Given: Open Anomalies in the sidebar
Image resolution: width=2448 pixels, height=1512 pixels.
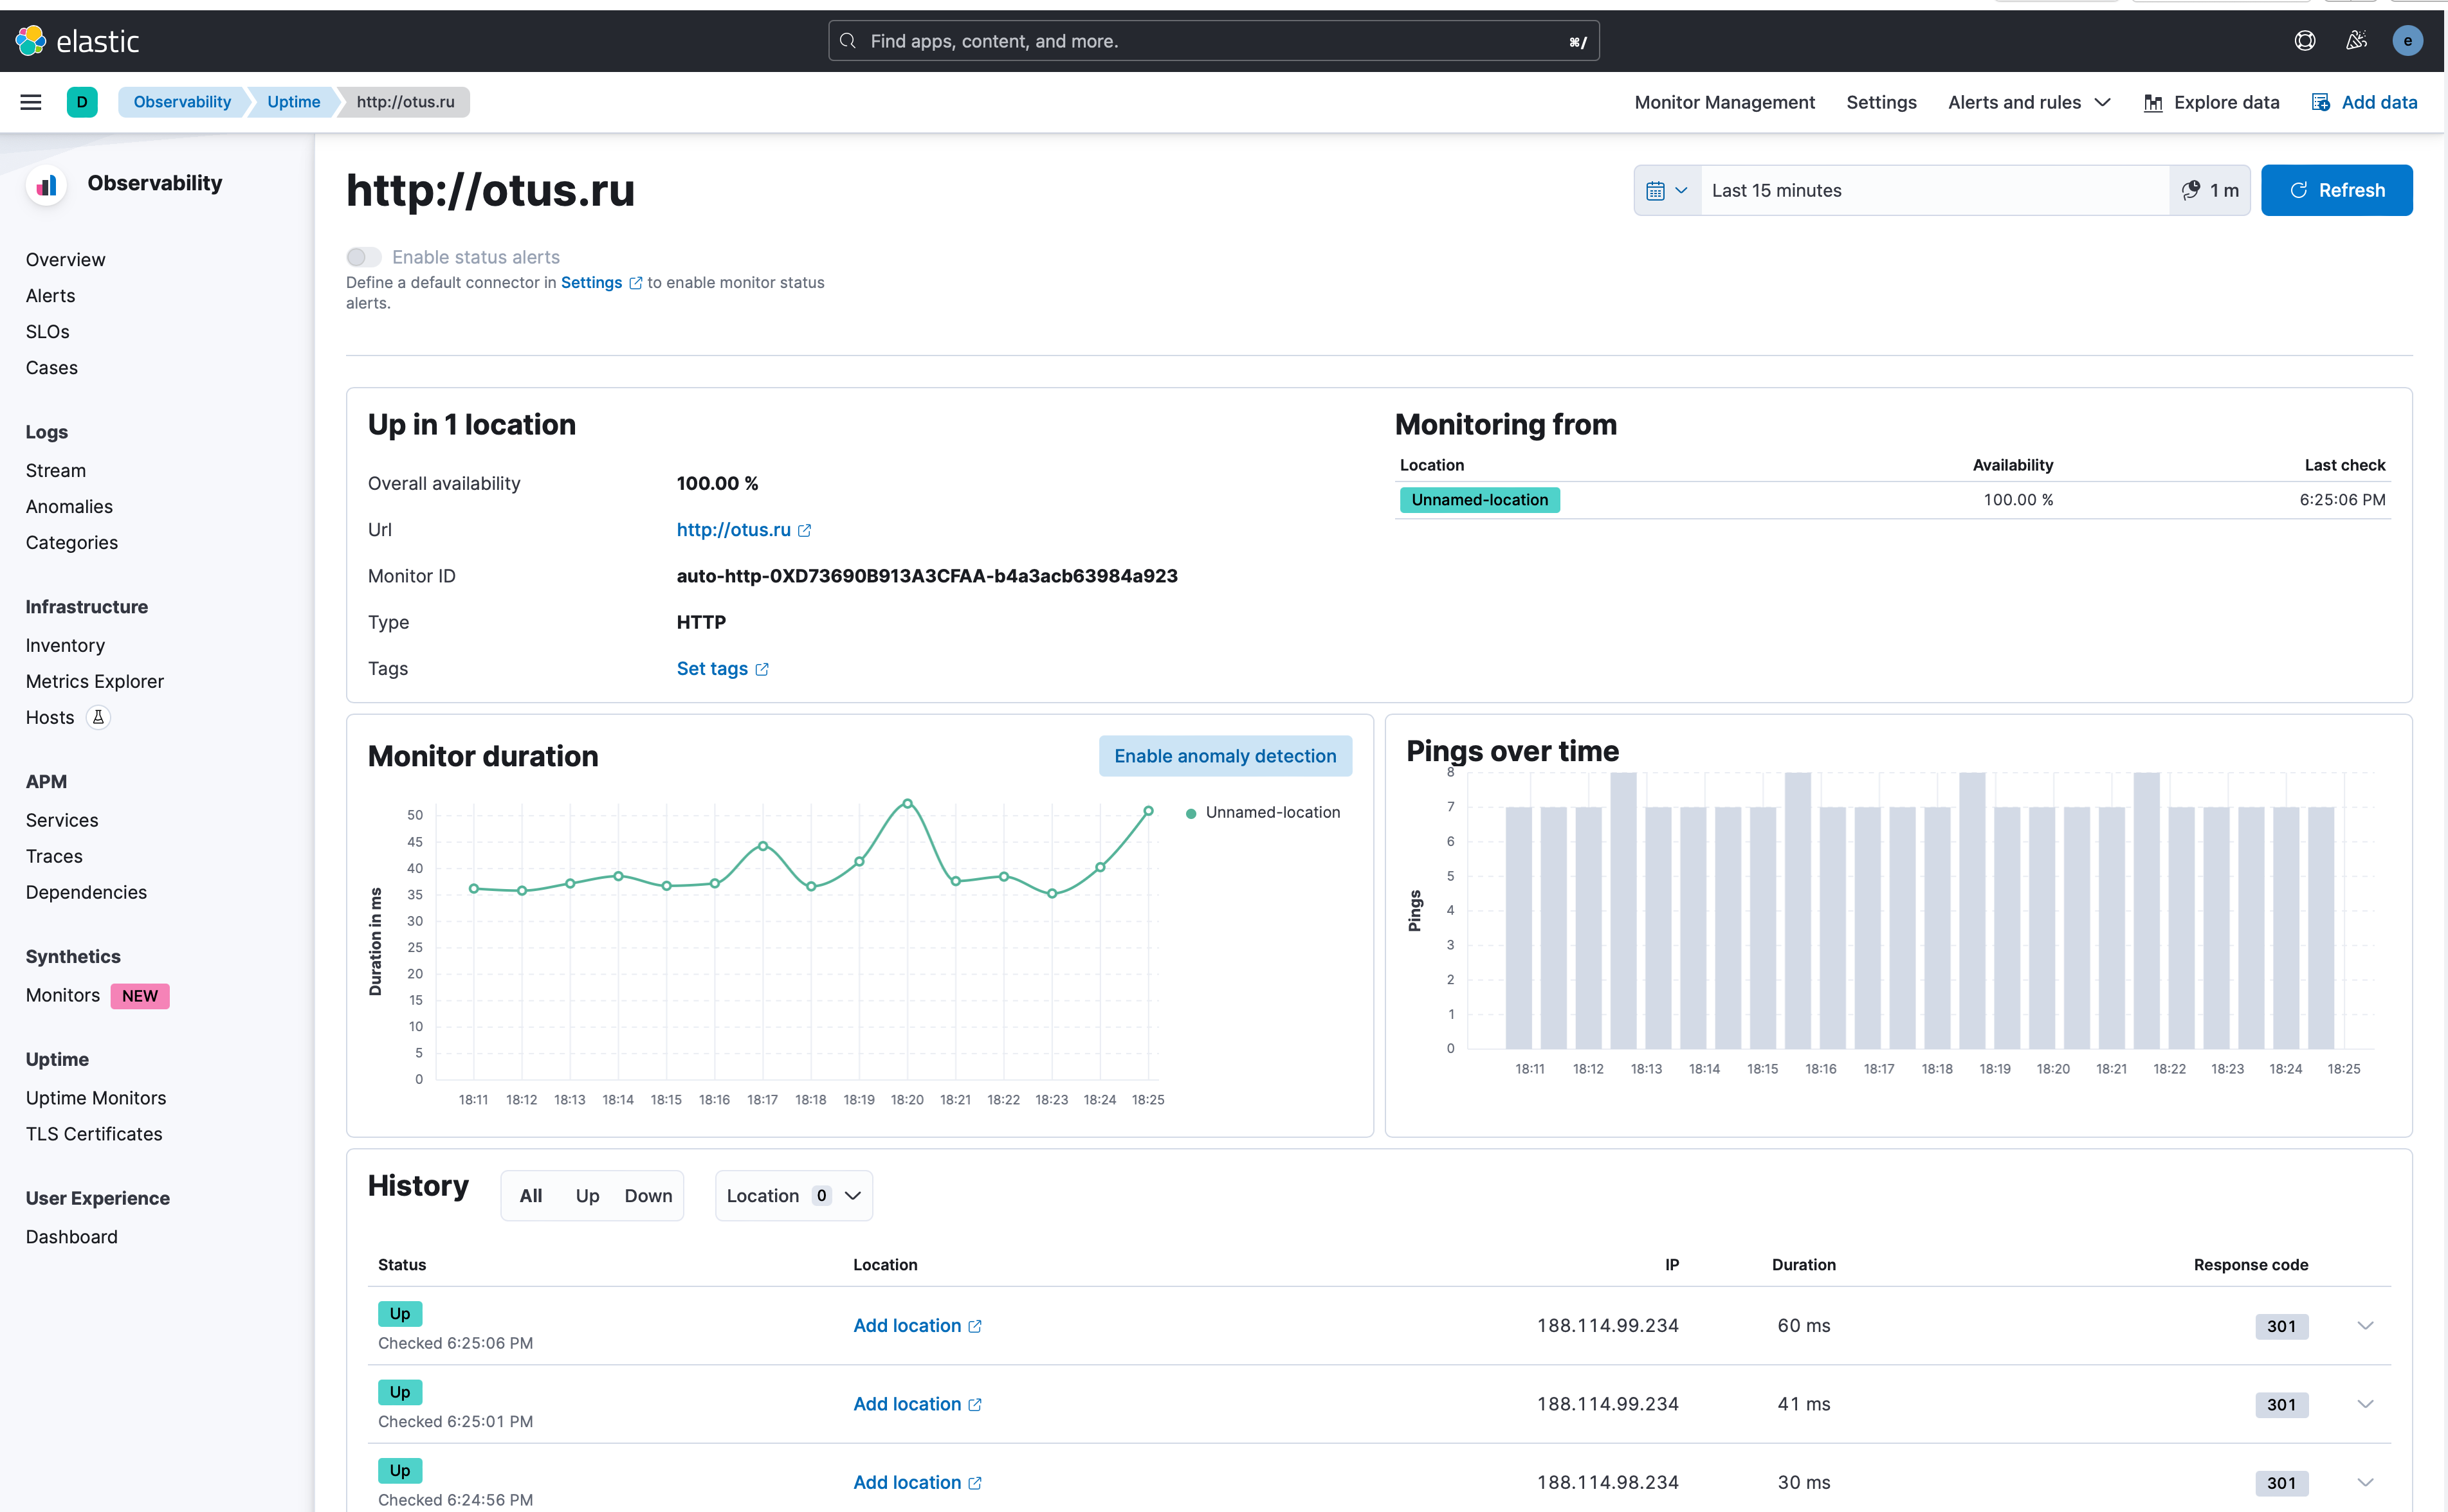Looking at the screenshot, I should [x=69, y=507].
